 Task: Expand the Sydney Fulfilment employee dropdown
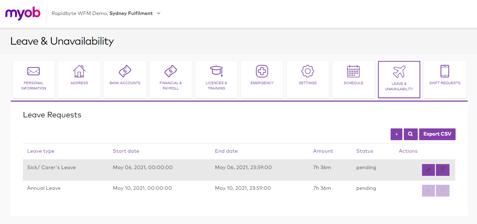click(x=158, y=13)
